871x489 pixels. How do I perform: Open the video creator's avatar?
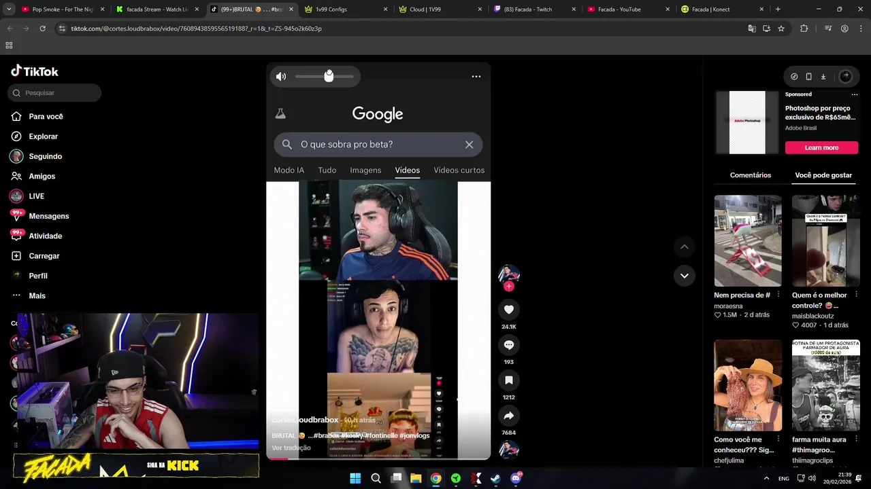pos(508,274)
